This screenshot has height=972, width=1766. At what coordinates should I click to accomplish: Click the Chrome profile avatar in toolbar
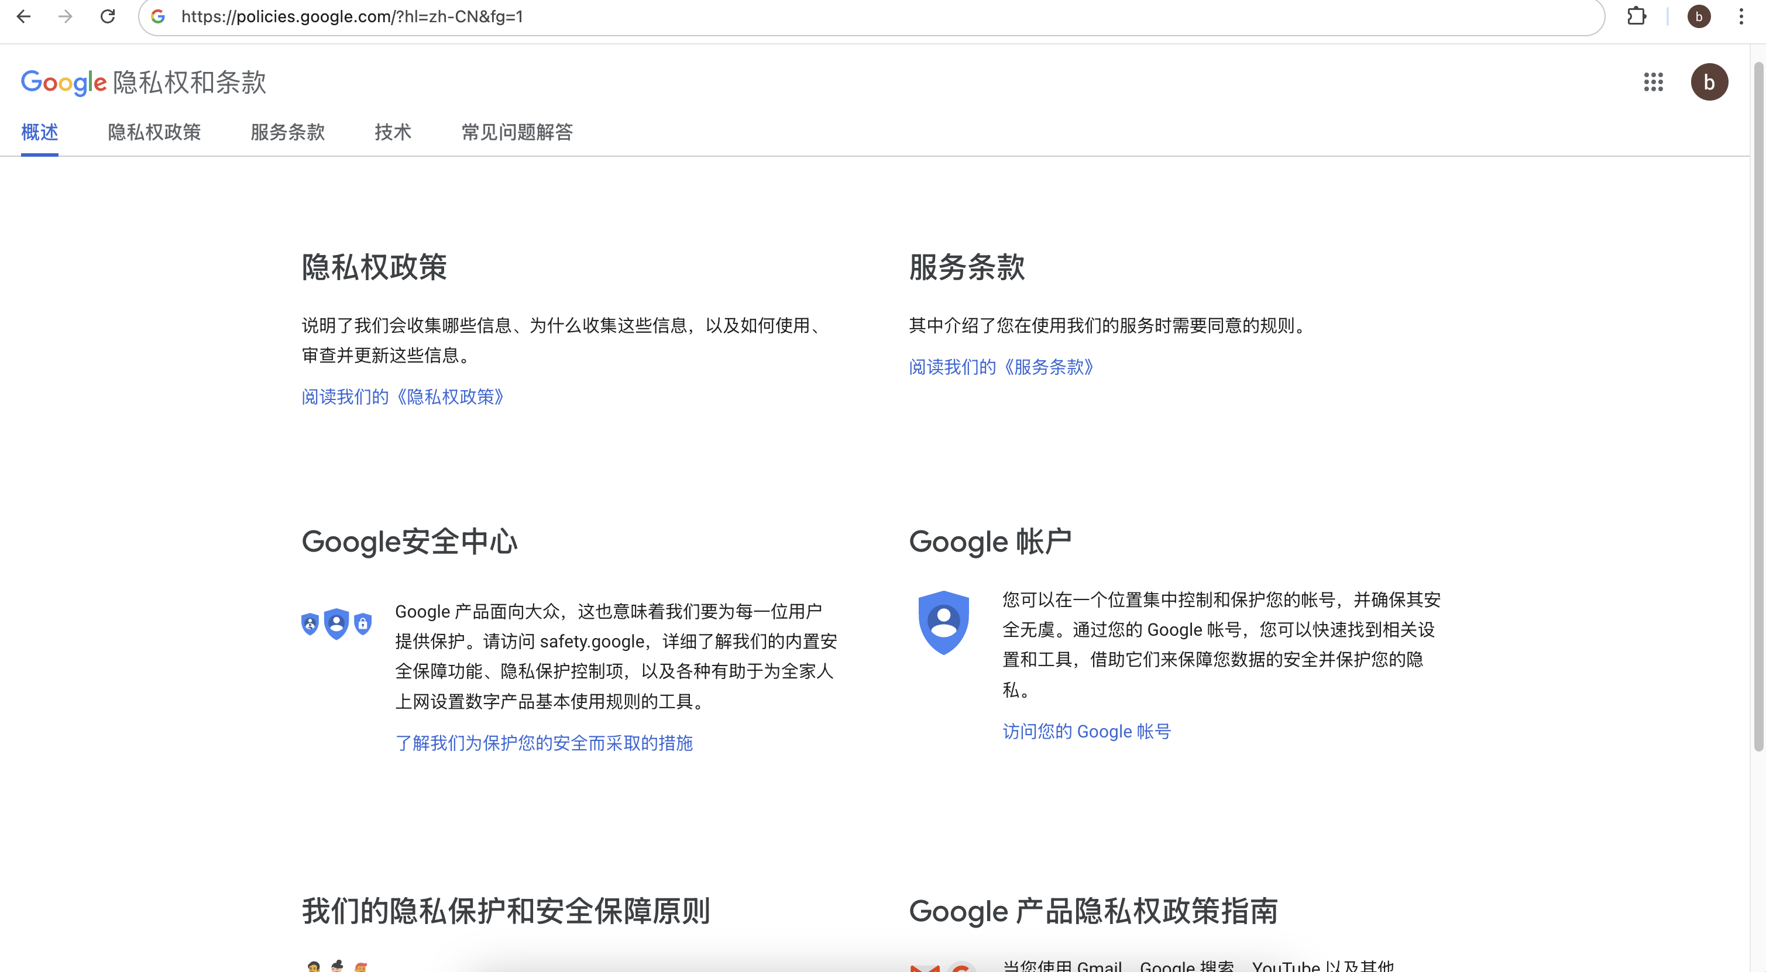pos(1698,16)
